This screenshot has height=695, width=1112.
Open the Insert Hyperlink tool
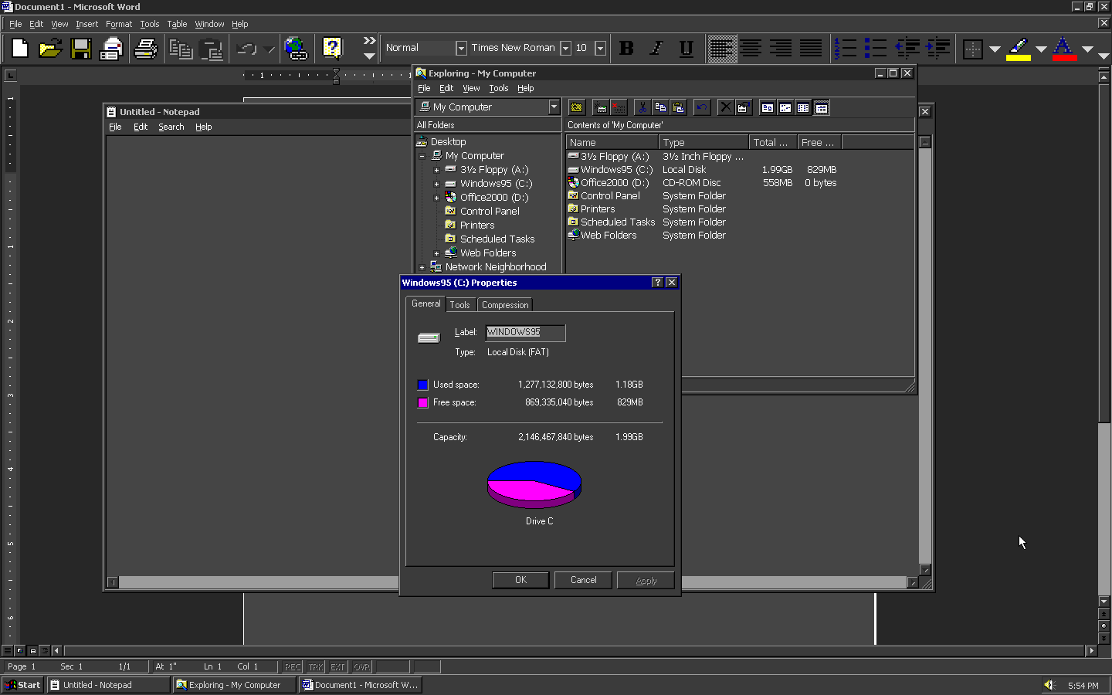[295, 49]
